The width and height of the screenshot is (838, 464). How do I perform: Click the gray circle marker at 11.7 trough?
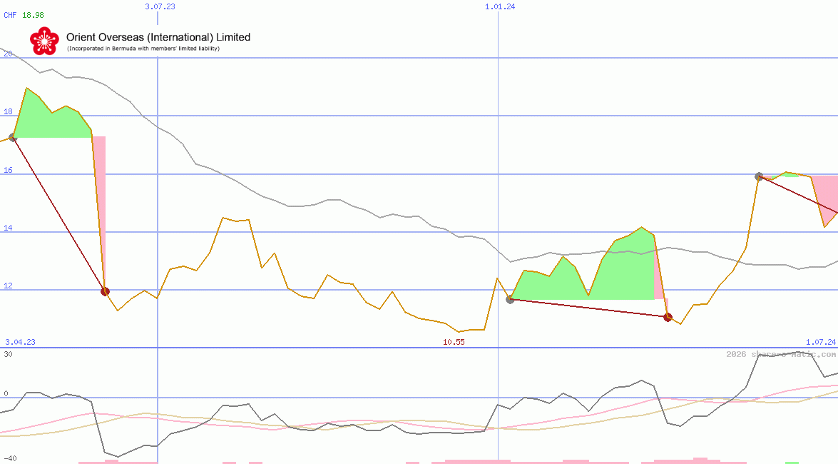511,300
